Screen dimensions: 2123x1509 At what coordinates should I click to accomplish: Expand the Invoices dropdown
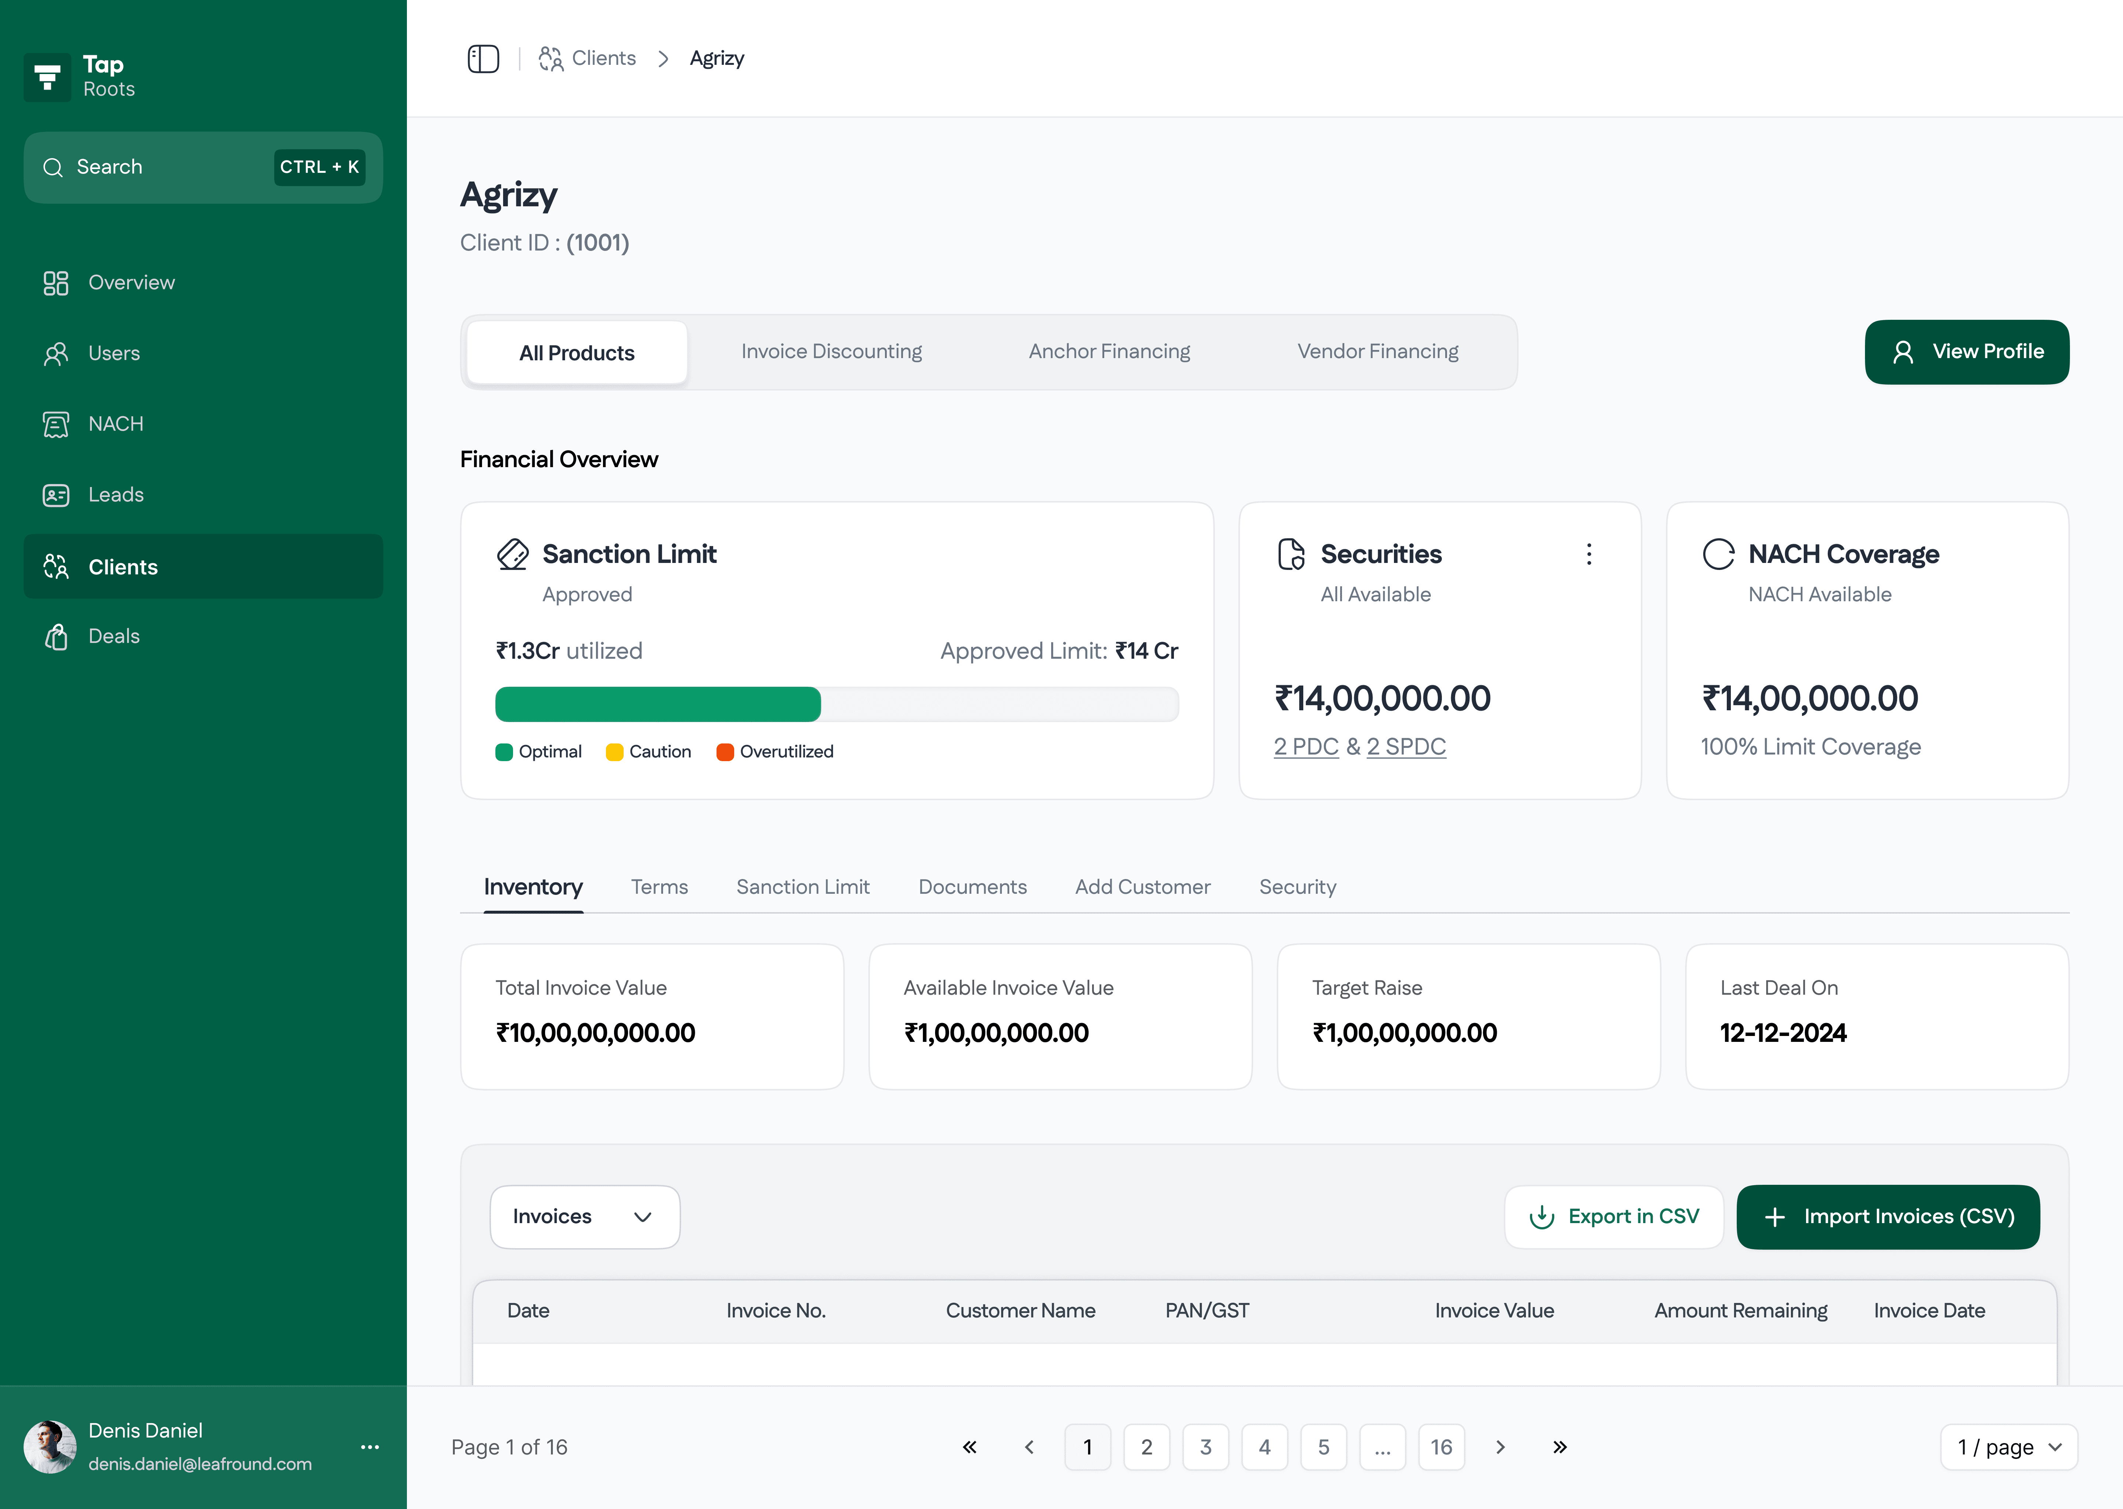click(x=585, y=1216)
